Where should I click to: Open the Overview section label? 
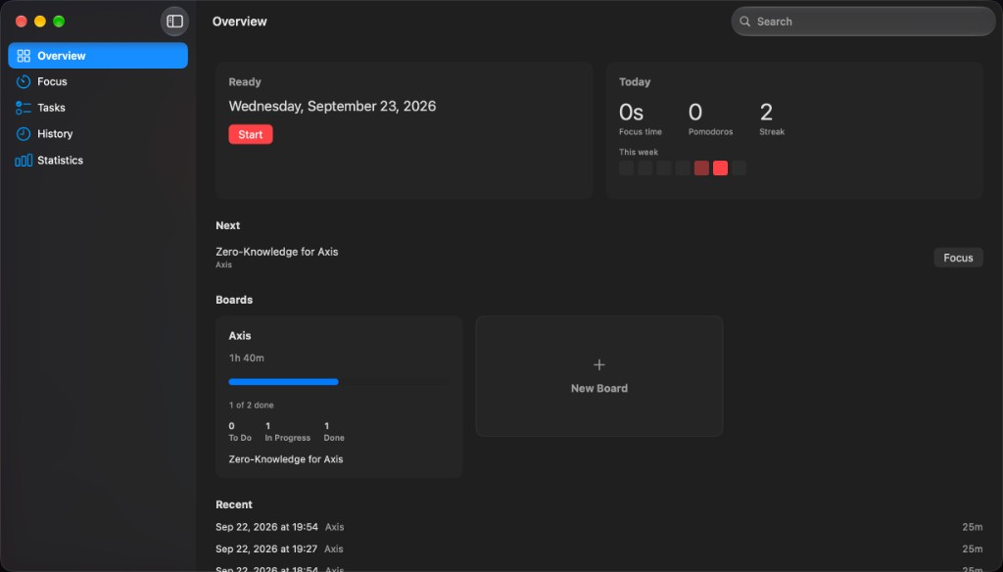62,56
